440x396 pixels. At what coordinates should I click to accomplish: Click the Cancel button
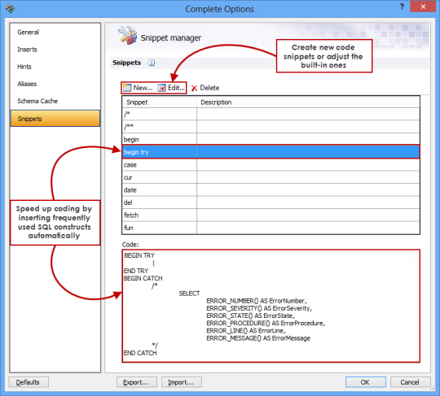click(x=410, y=382)
